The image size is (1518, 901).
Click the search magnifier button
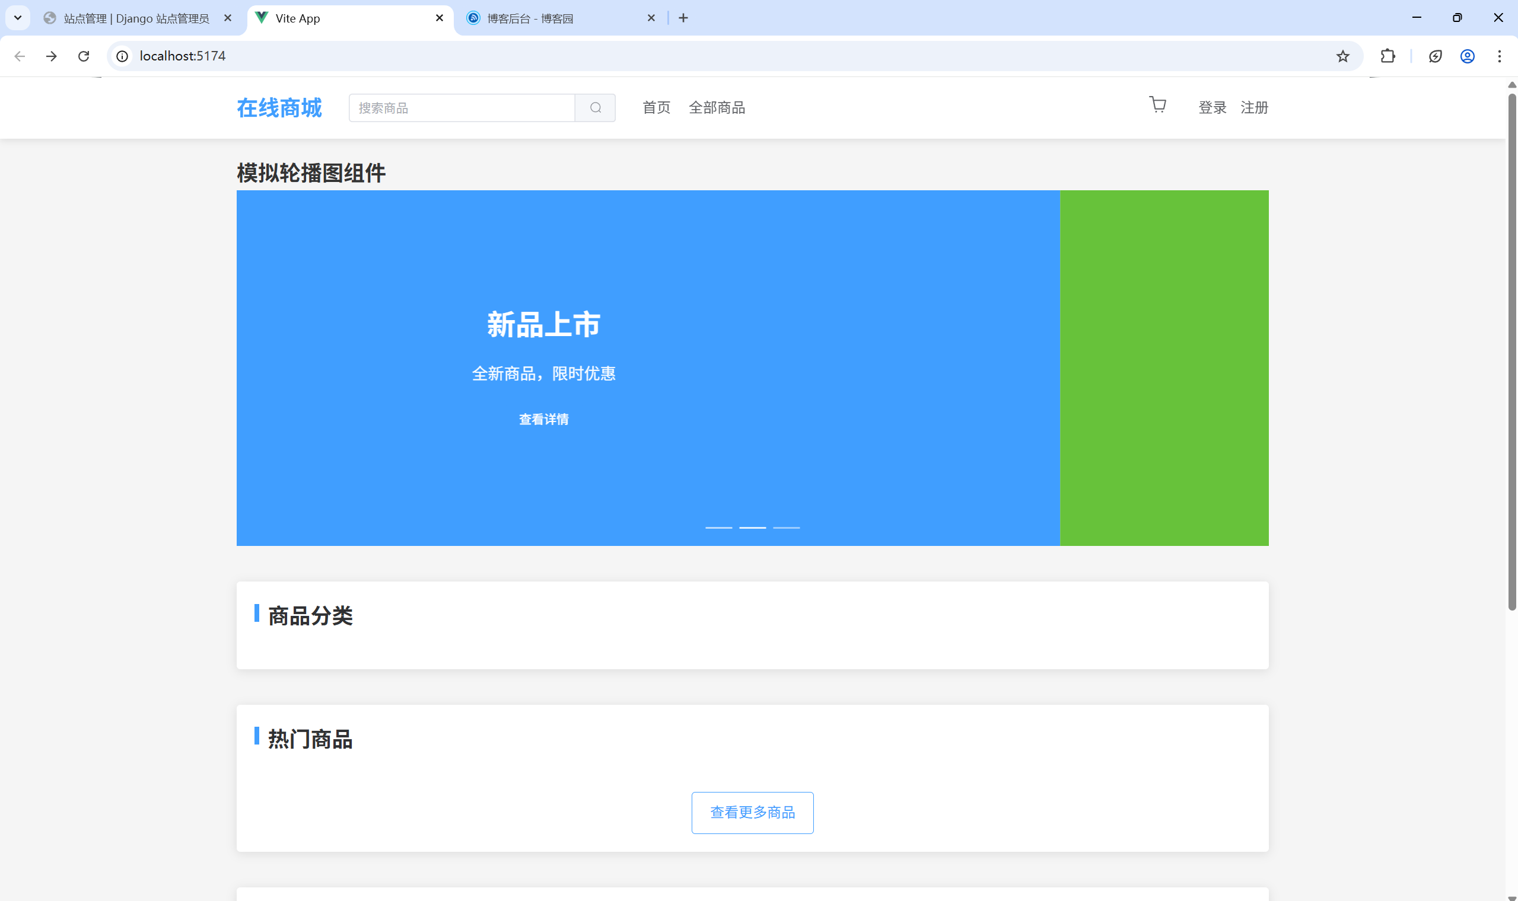click(x=596, y=108)
